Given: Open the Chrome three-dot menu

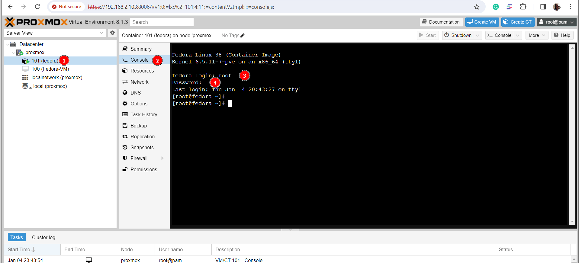Looking at the screenshot, I should pos(570,7).
